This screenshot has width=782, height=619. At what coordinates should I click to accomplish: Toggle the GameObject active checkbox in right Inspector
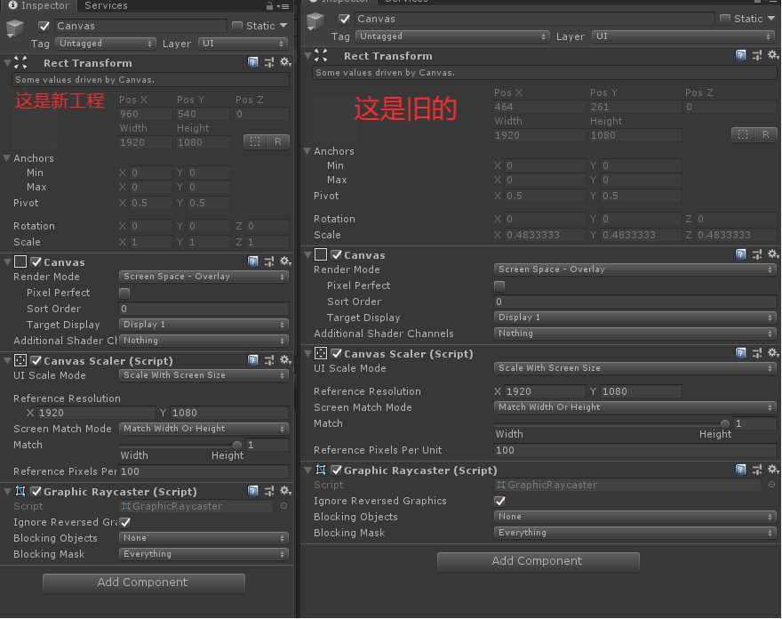click(344, 19)
